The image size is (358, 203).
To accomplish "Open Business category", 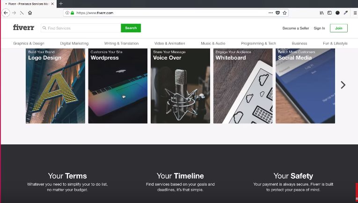I will tap(300, 43).
